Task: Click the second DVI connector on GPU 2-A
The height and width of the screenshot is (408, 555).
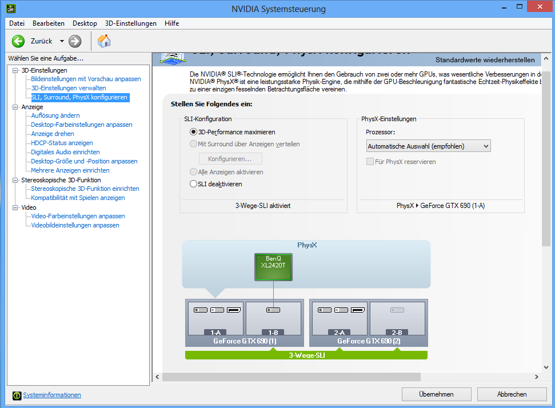Action: click(341, 310)
